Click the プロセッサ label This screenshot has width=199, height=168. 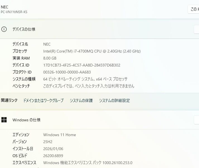pos(20,51)
